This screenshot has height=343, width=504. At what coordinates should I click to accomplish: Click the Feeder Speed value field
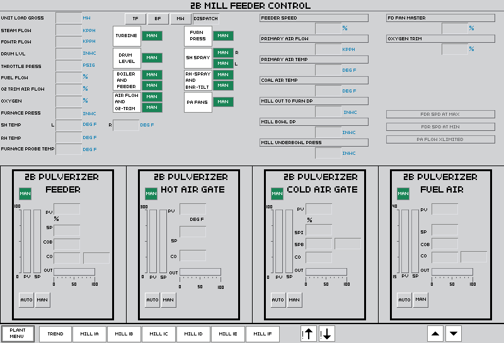click(x=328, y=28)
